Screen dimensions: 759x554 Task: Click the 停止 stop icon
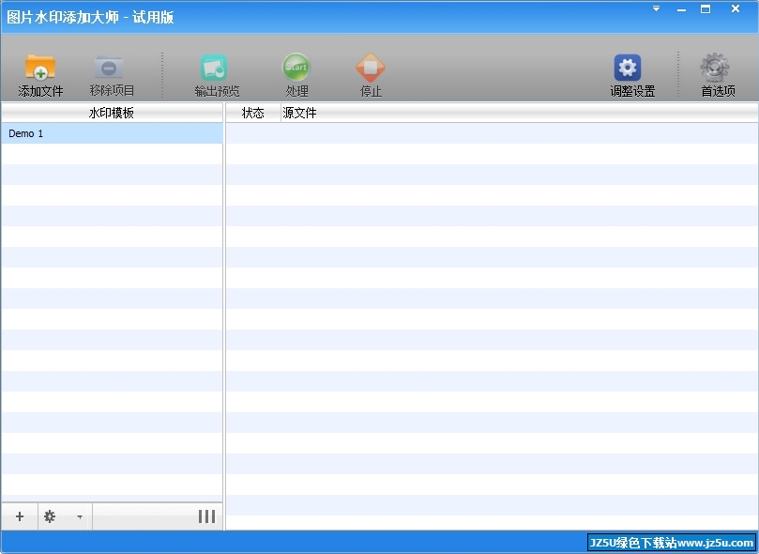click(x=371, y=68)
